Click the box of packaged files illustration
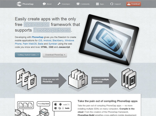Image resolution: width=156 pixels, height=116 pixels. [78, 79]
